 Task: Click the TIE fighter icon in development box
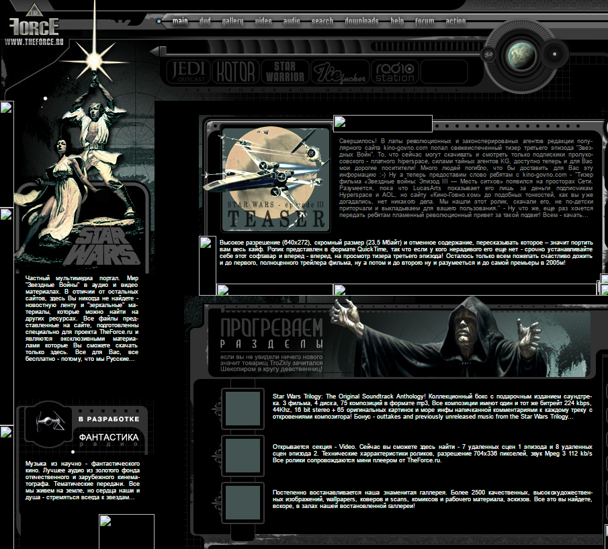pos(50,421)
